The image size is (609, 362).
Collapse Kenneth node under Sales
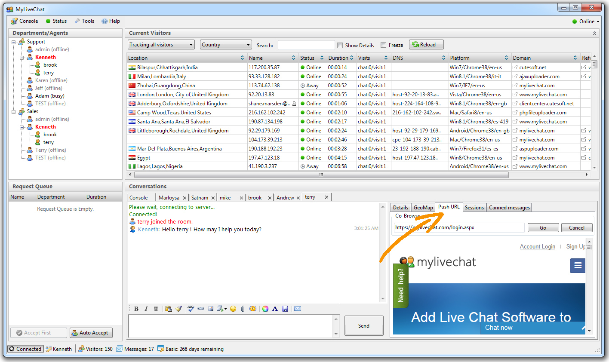[x=22, y=127]
